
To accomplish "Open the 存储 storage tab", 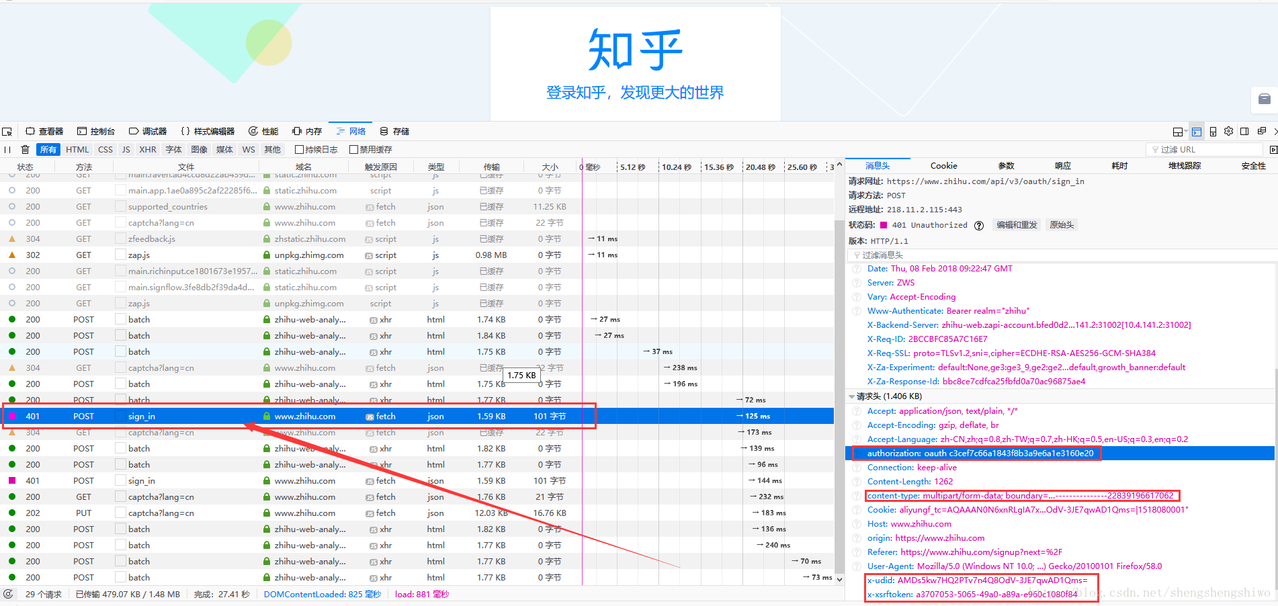I will click(394, 132).
